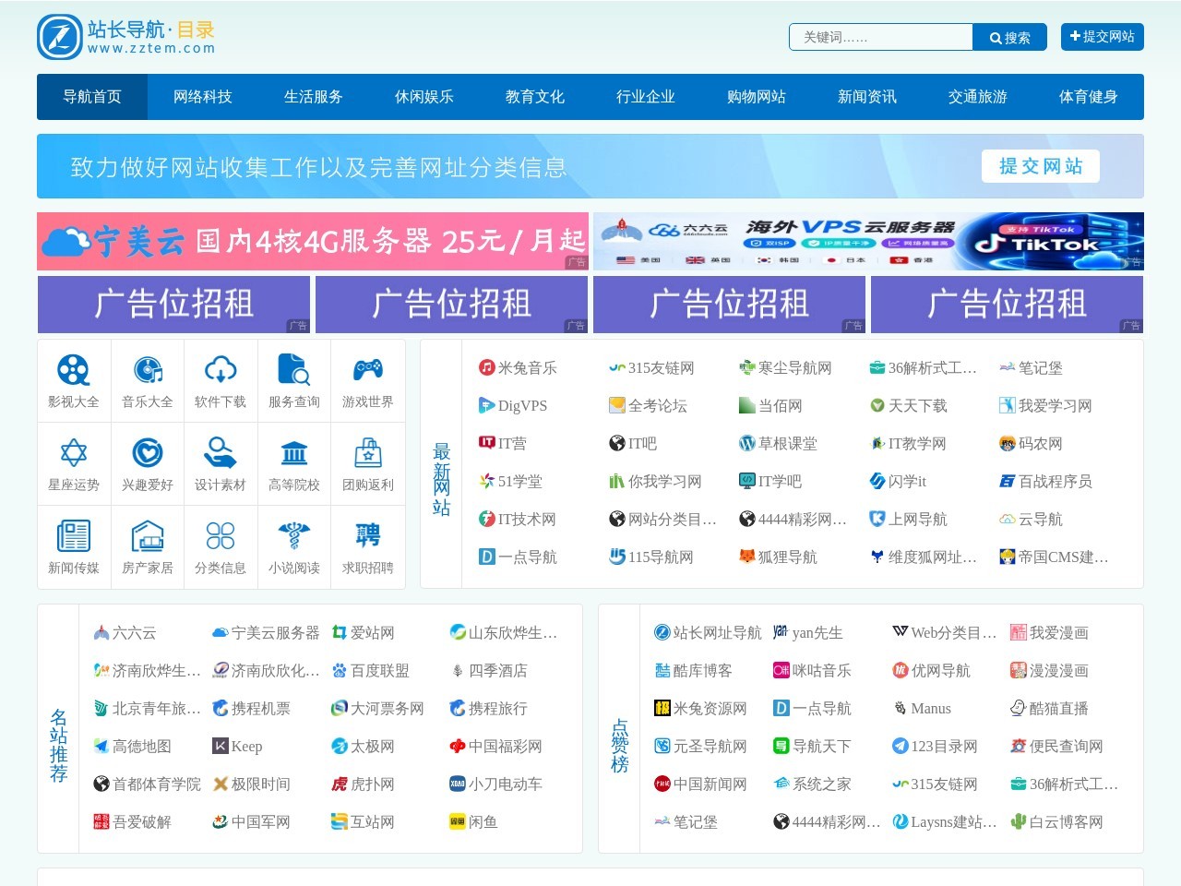The image size is (1181, 886).
Task: Click the 狐狸导航 fox favicon
Action: pyautogui.click(x=747, y=557)
